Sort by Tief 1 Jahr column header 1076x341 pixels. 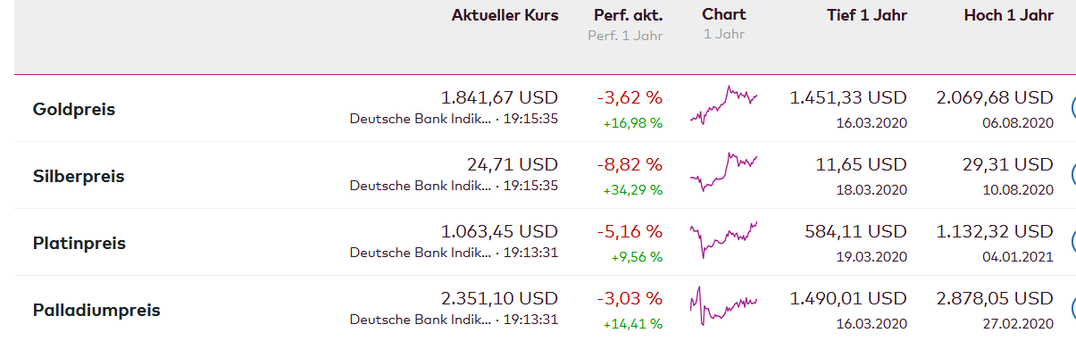(864, 15)
